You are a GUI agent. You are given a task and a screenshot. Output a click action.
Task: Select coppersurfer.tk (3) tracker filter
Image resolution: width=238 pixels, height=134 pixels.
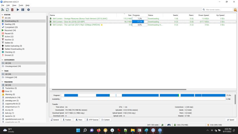(x=23, y=104)
